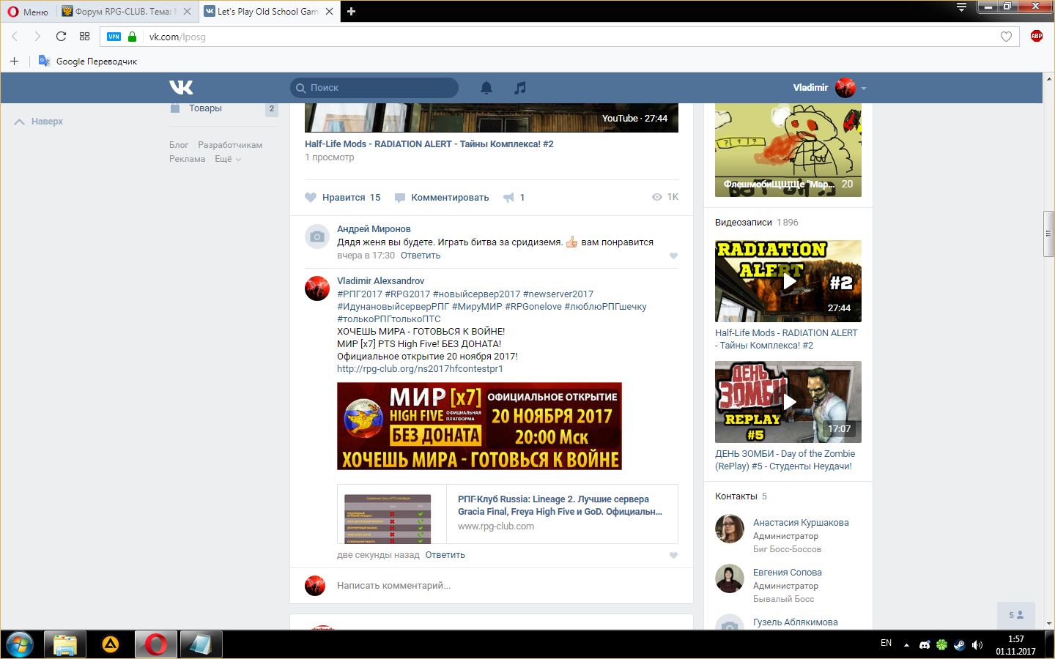Click the VK logo home icon

click(x=181, y=88)
